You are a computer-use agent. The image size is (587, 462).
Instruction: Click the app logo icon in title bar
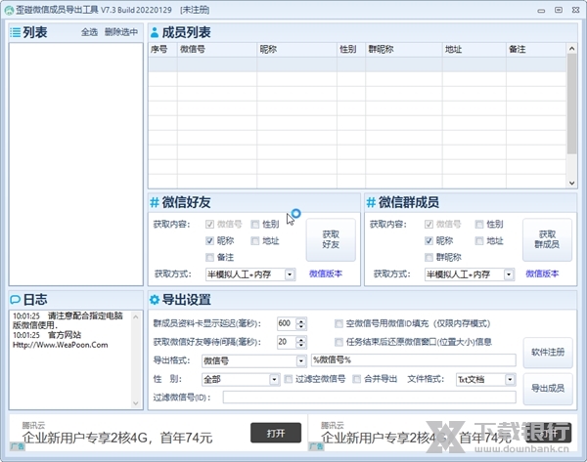pos(9,10)
